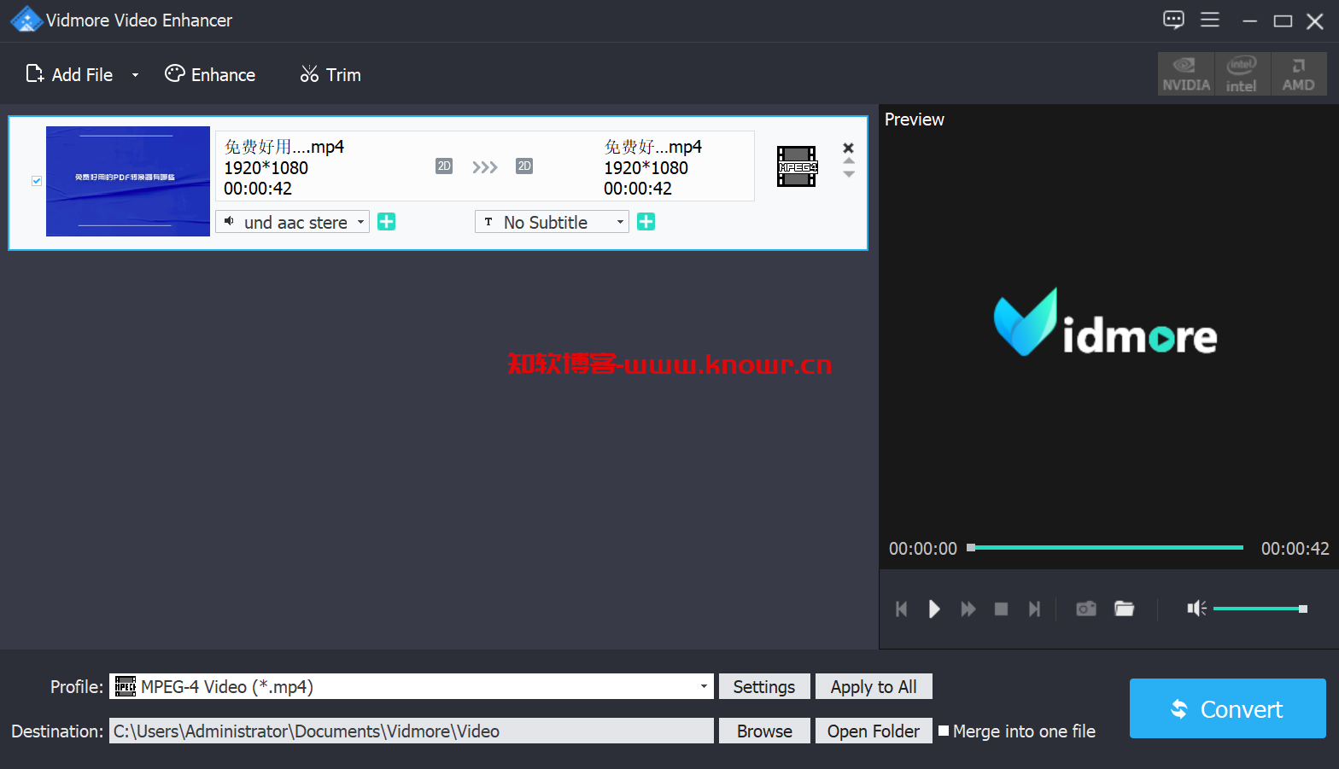Screen dimensions: 1339x769
Task: Enable Merge into one file checkbox
Action: [x=944, y=731]
